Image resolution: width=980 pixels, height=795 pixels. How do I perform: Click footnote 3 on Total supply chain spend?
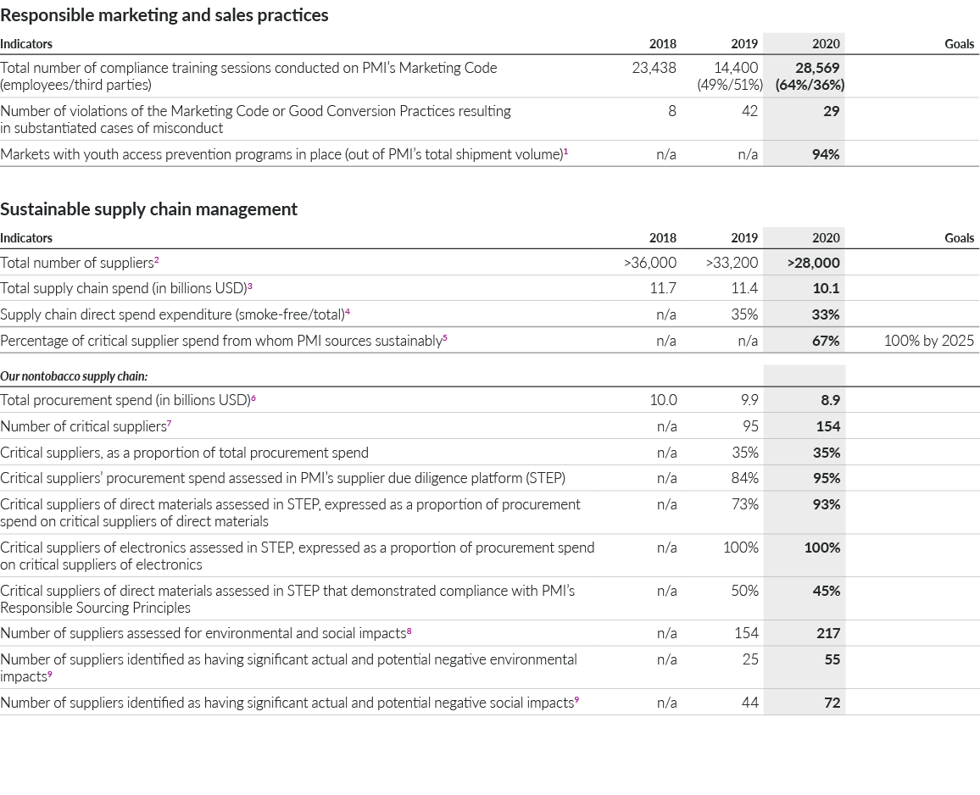(x=250, y=286)
